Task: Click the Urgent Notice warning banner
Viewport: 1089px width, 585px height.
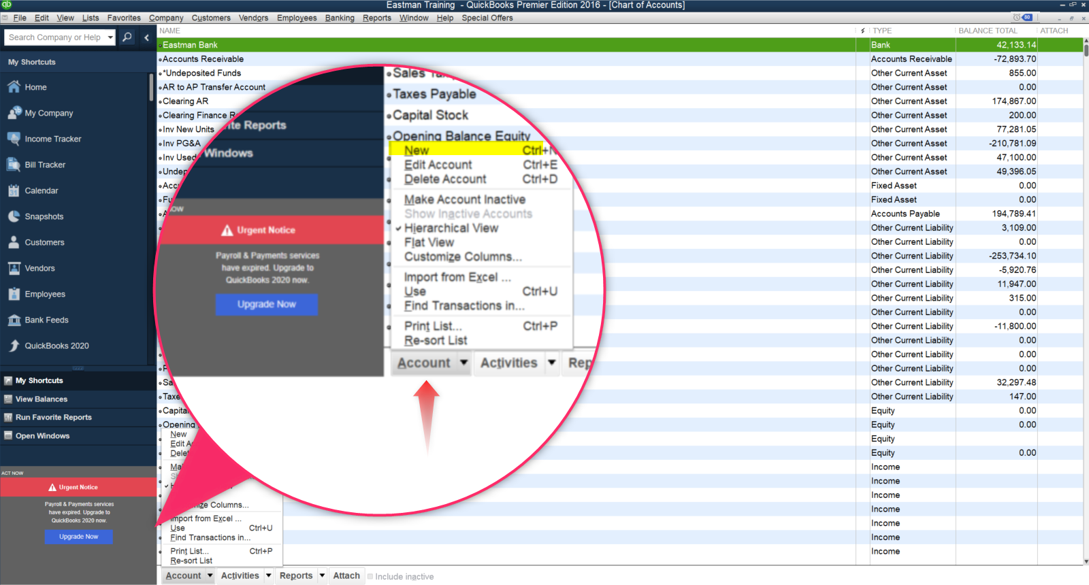Action: tap(78, 487)
